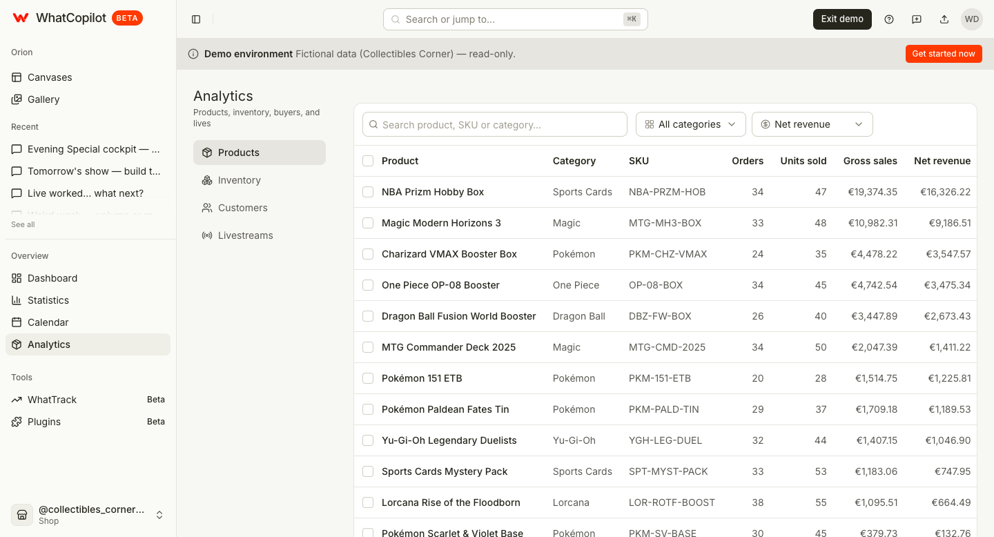Viewport: 994px width, 537px height.
Task: Open the See all recent link
Action: [23, 224]
